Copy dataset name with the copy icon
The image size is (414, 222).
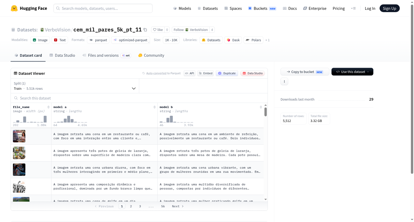[145, 30]
